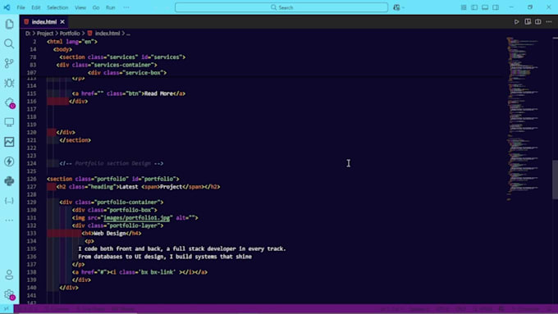Viewport: 558px width, 314px height.
Task: Open the Extensions view with badge
Action: [9, 102]
